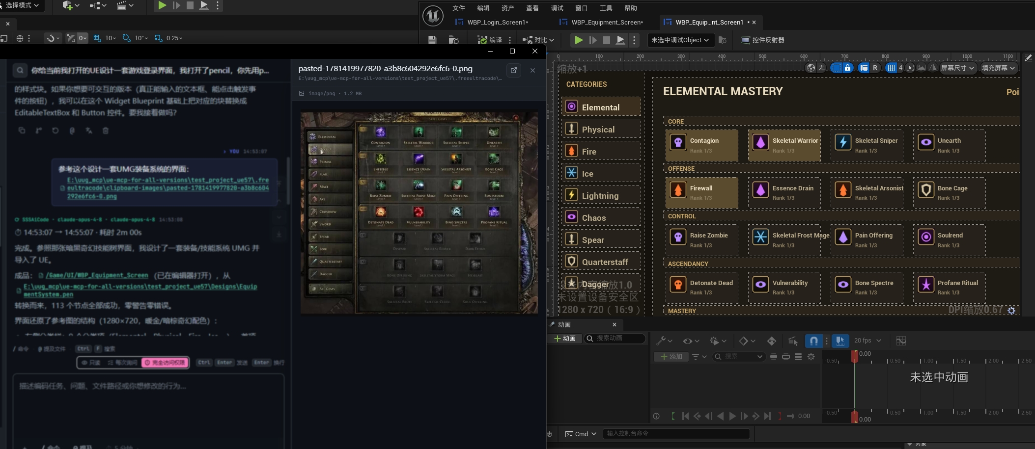Open the sequencer wrench actions dropdown
Screen dimensions: 1035x449
(x=664, y=341)
